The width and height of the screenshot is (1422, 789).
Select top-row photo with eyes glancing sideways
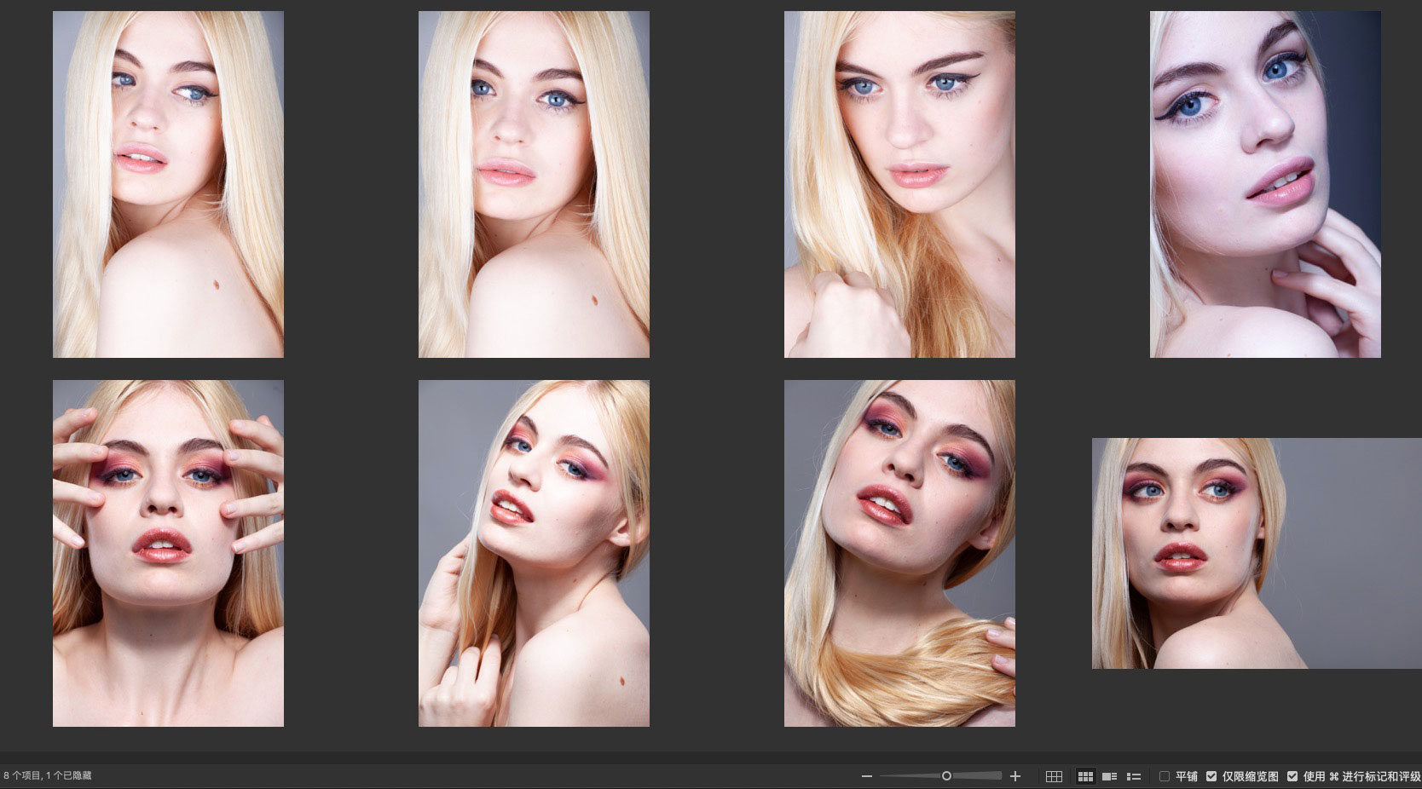pyautogui.click(x=168, y=184)
